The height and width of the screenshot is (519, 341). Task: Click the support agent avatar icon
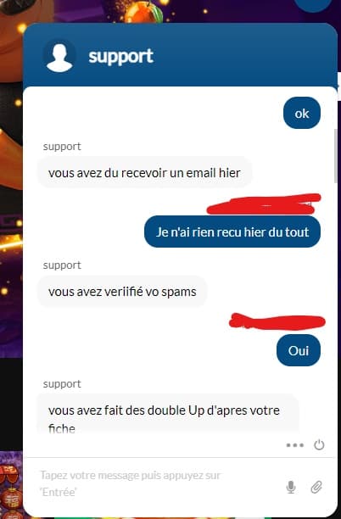(59, 56)
